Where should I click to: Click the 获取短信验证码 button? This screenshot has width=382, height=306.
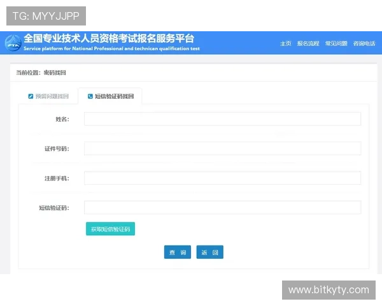point(110,229)
